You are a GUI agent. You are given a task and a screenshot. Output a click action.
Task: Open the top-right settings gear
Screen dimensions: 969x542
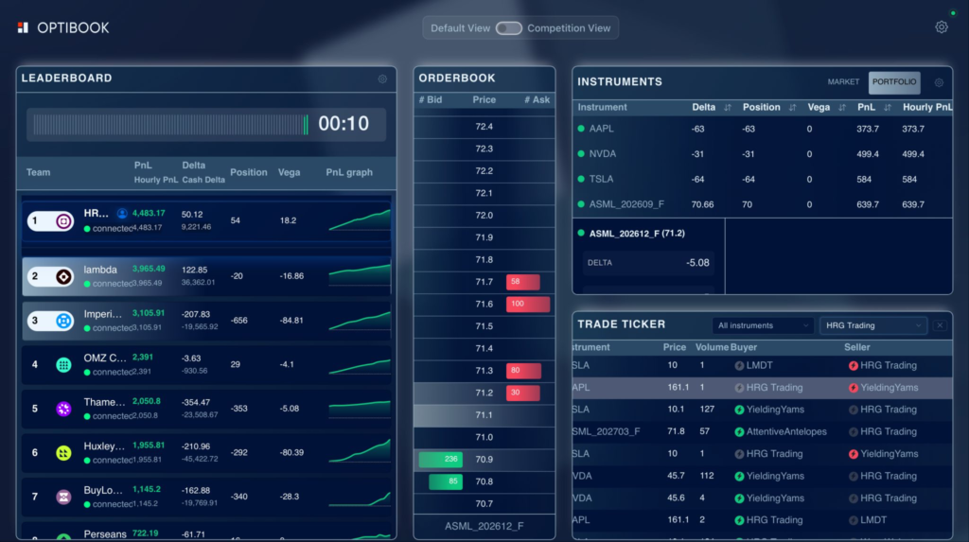pos(942,27)
